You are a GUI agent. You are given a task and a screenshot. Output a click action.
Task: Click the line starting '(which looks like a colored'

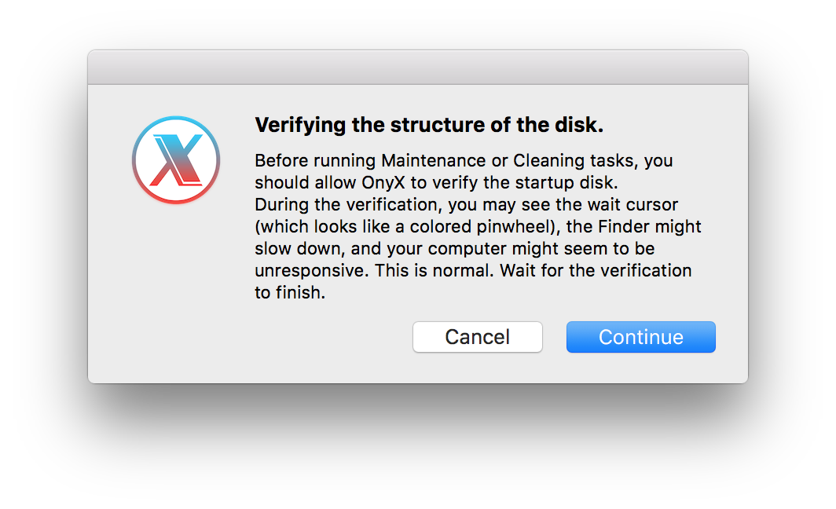[478, 226]
